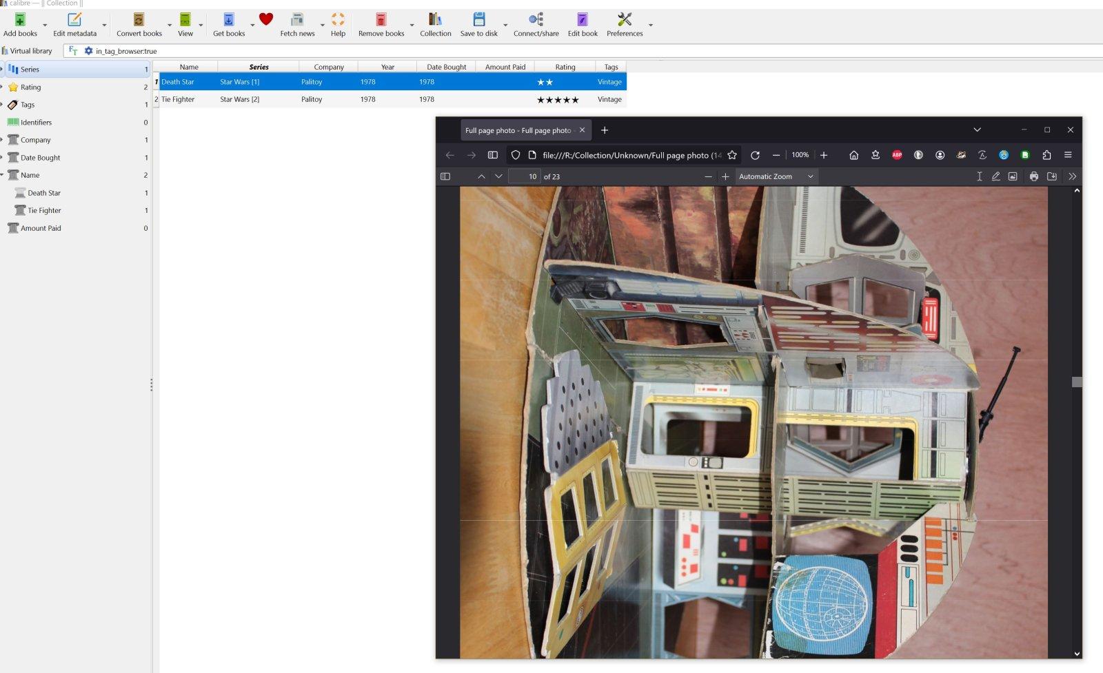Click the red heart donate icon
1103x673 pixels.
(266, 19)
